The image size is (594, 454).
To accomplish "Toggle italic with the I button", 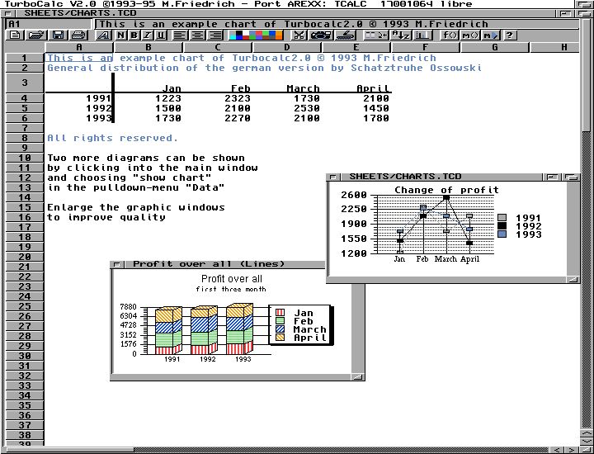I will [147, 35].
